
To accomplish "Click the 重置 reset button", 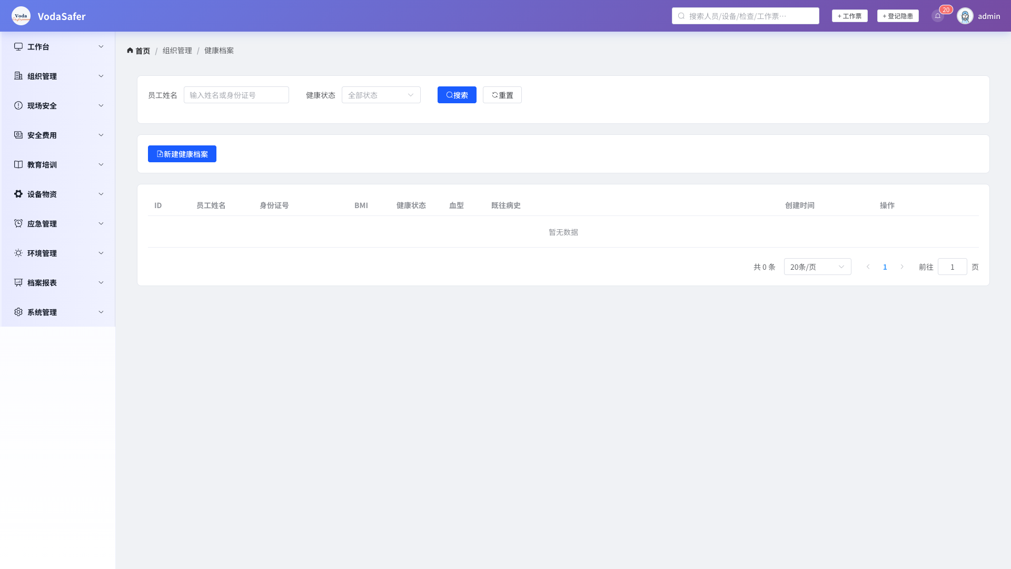I will click(502, 95).
